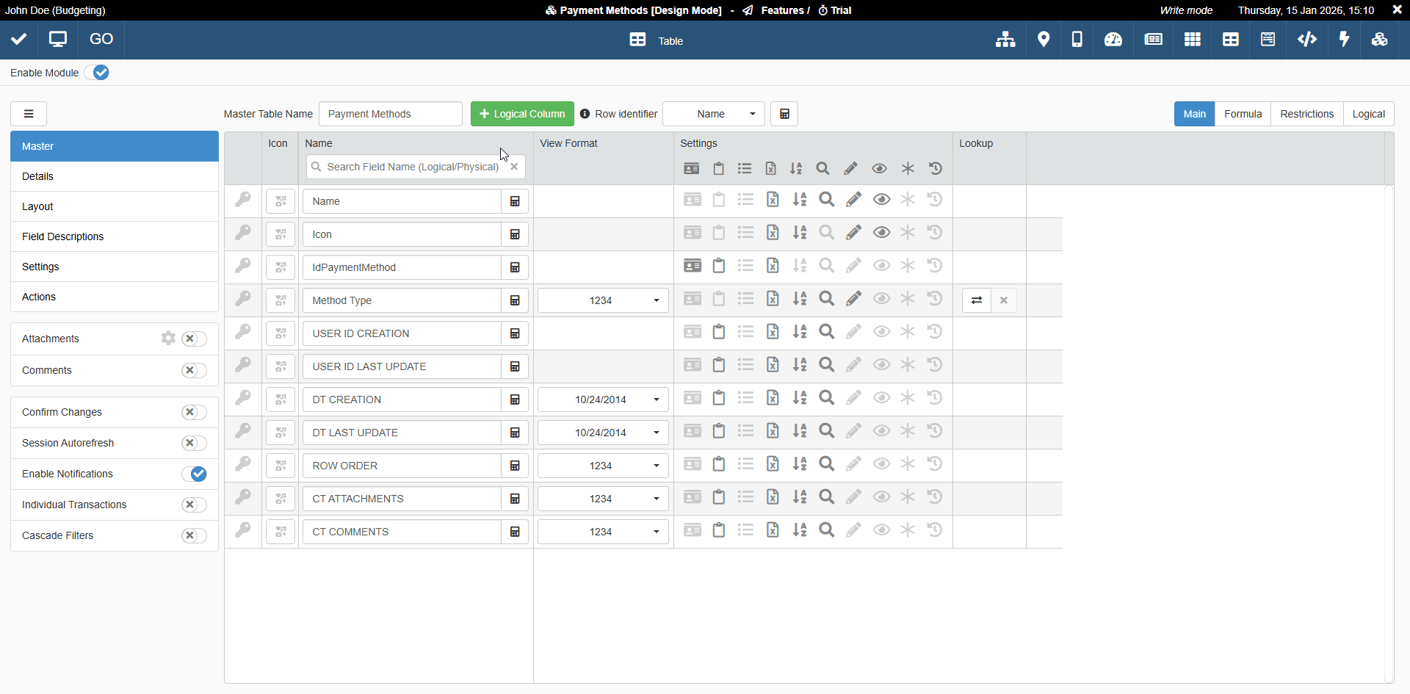Select the Logical tab
1410x694 pixels.
pos(1368,114)
